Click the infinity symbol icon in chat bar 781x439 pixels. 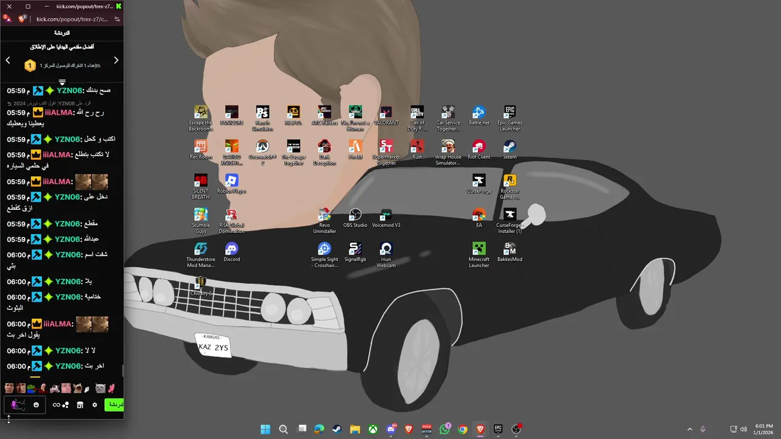[56, 405]
